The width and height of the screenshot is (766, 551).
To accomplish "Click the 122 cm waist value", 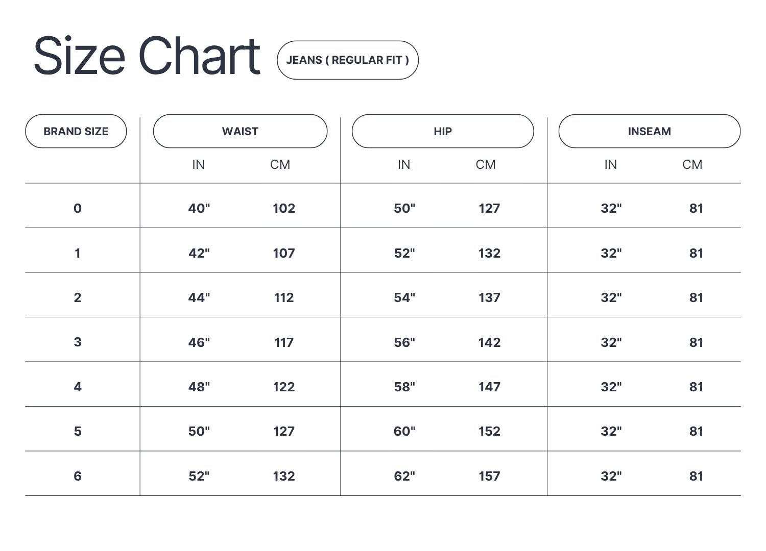I will (x=284, y=387).
